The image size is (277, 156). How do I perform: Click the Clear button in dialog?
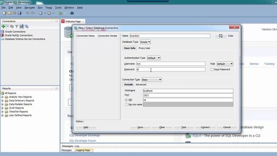pos(162,127)
